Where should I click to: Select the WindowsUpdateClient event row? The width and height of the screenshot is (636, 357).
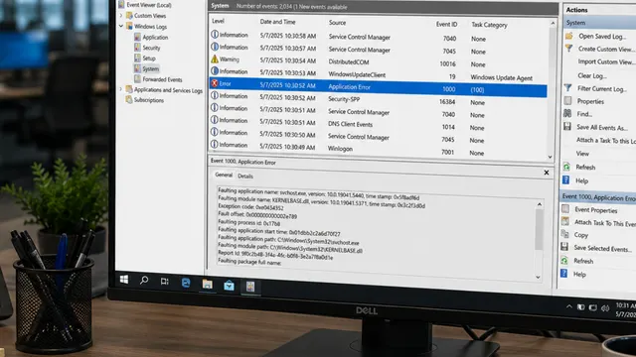click(378, 74)
